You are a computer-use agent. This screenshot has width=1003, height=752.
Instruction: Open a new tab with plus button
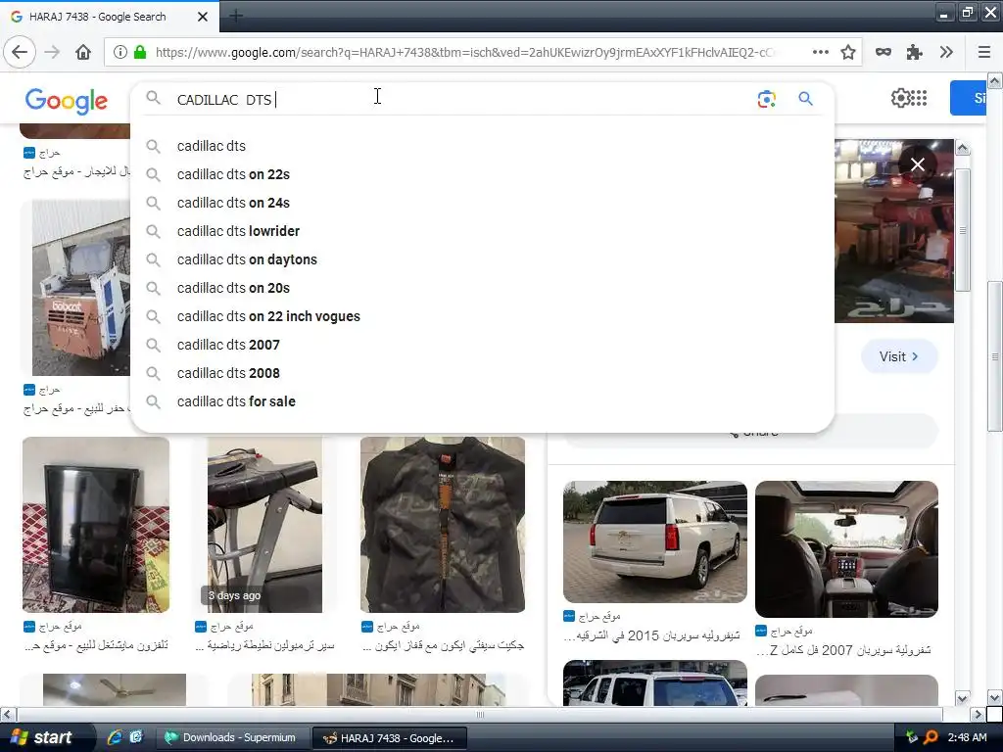(236, 16)
